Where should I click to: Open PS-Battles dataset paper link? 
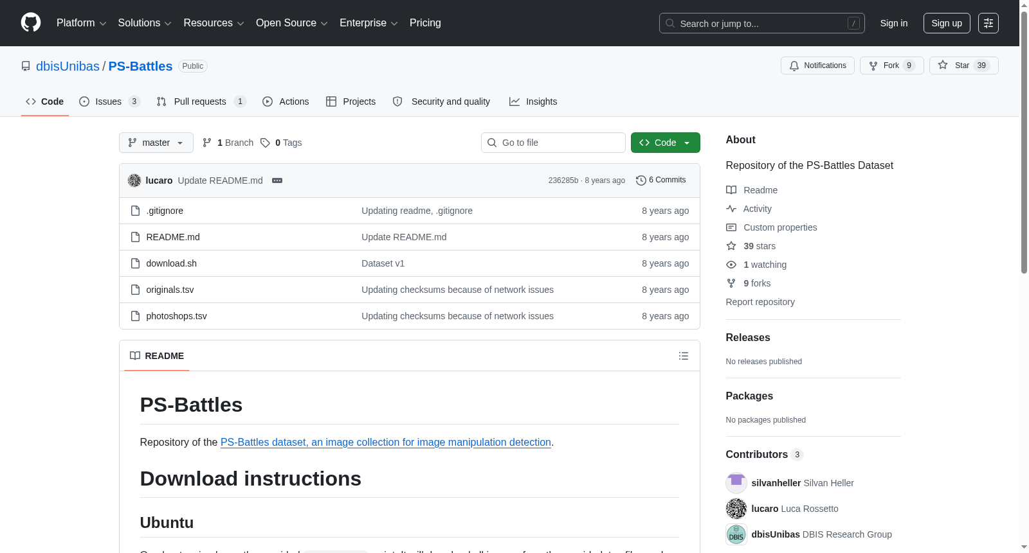coord(386,442)
